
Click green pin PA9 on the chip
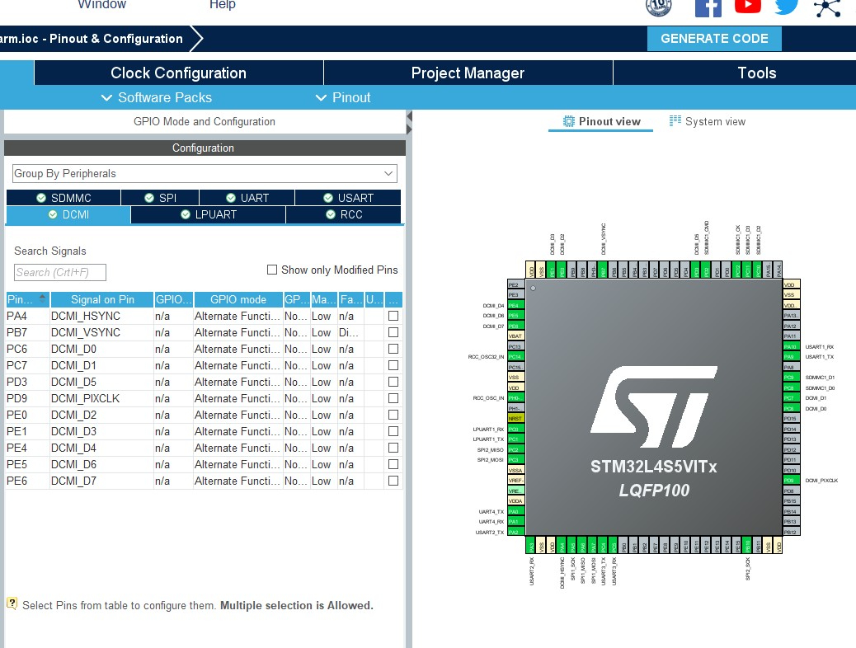point(791,357)
